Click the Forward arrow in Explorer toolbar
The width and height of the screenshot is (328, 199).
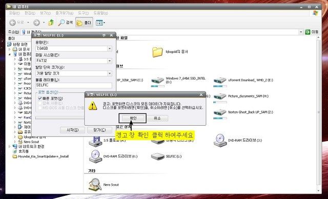[36, 23]
